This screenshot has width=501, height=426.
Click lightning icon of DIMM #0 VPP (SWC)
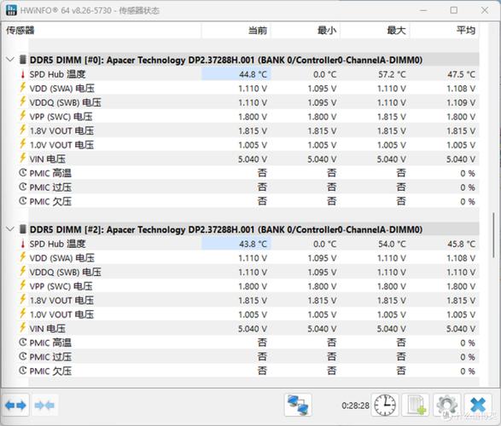pyautogui.click(x=23, y=116)
